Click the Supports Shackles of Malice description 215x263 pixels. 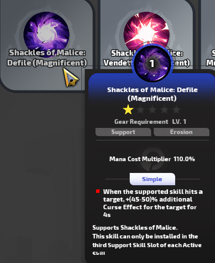pyautogui.click(x=135, y=228)
